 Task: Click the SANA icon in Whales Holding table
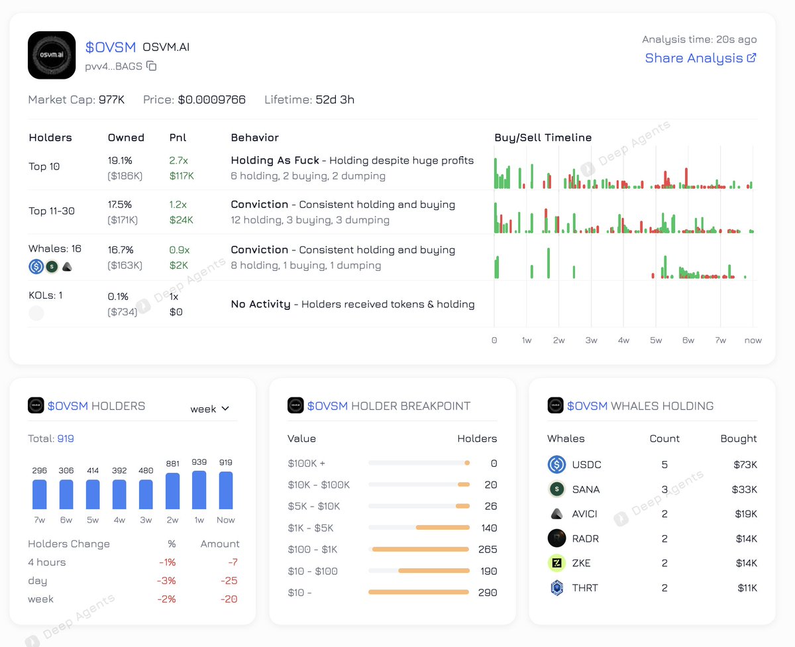(x=556, y=489)
